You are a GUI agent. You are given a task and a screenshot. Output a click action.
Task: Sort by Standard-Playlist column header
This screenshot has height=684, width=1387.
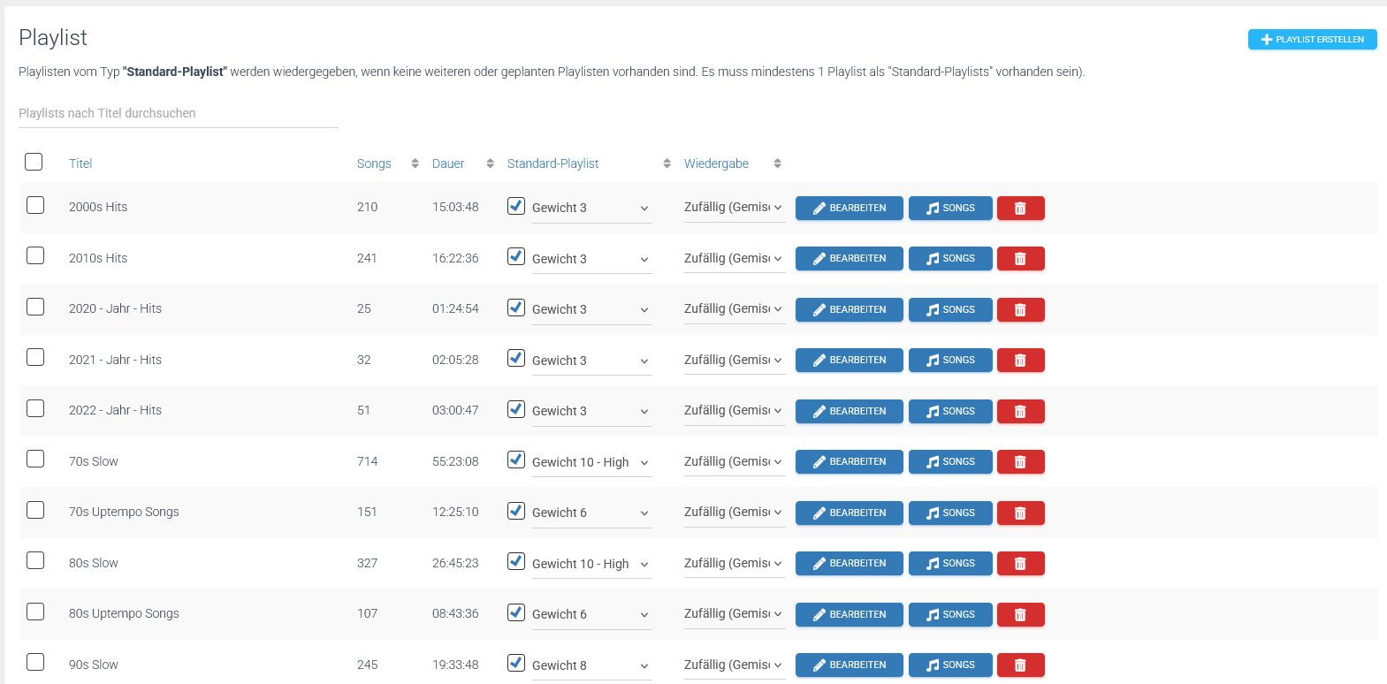coord(553,163)
